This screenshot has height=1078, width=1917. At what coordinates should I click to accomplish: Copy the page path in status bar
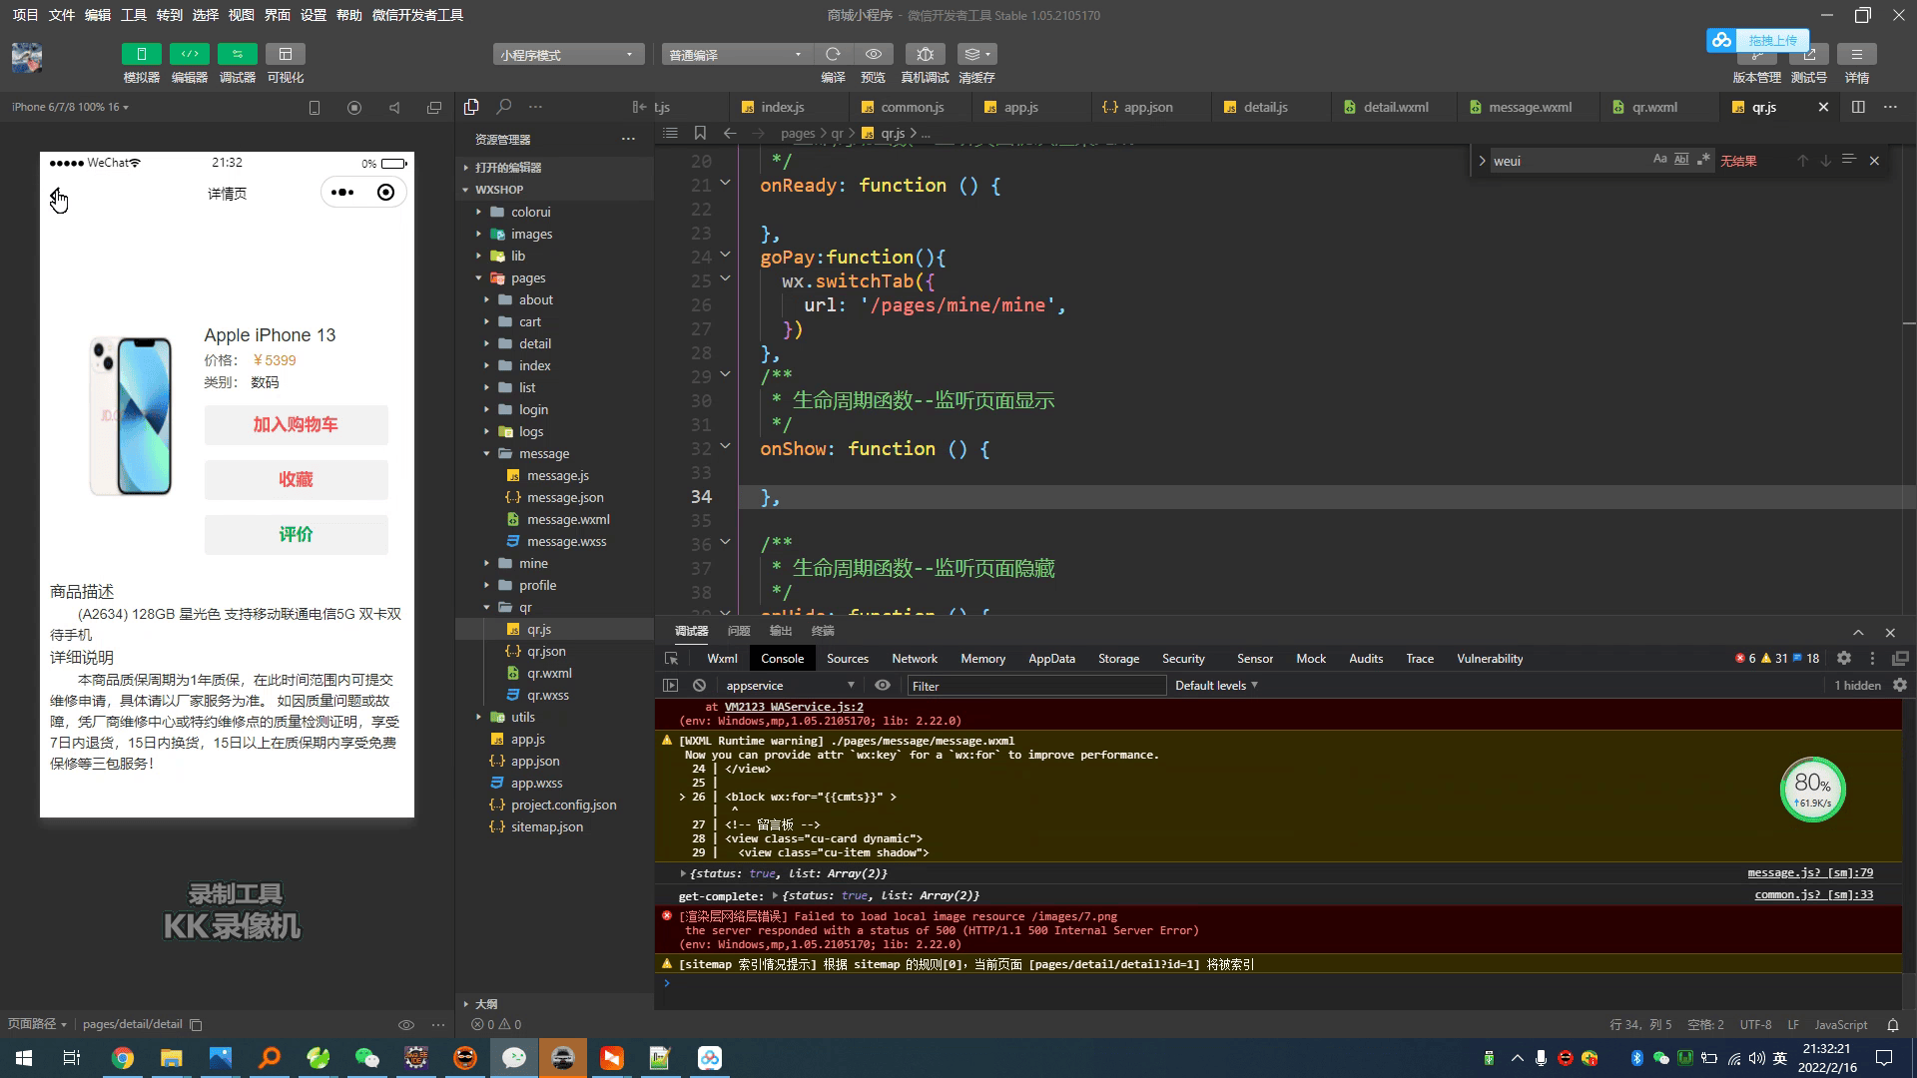[x=196, y=1025]
